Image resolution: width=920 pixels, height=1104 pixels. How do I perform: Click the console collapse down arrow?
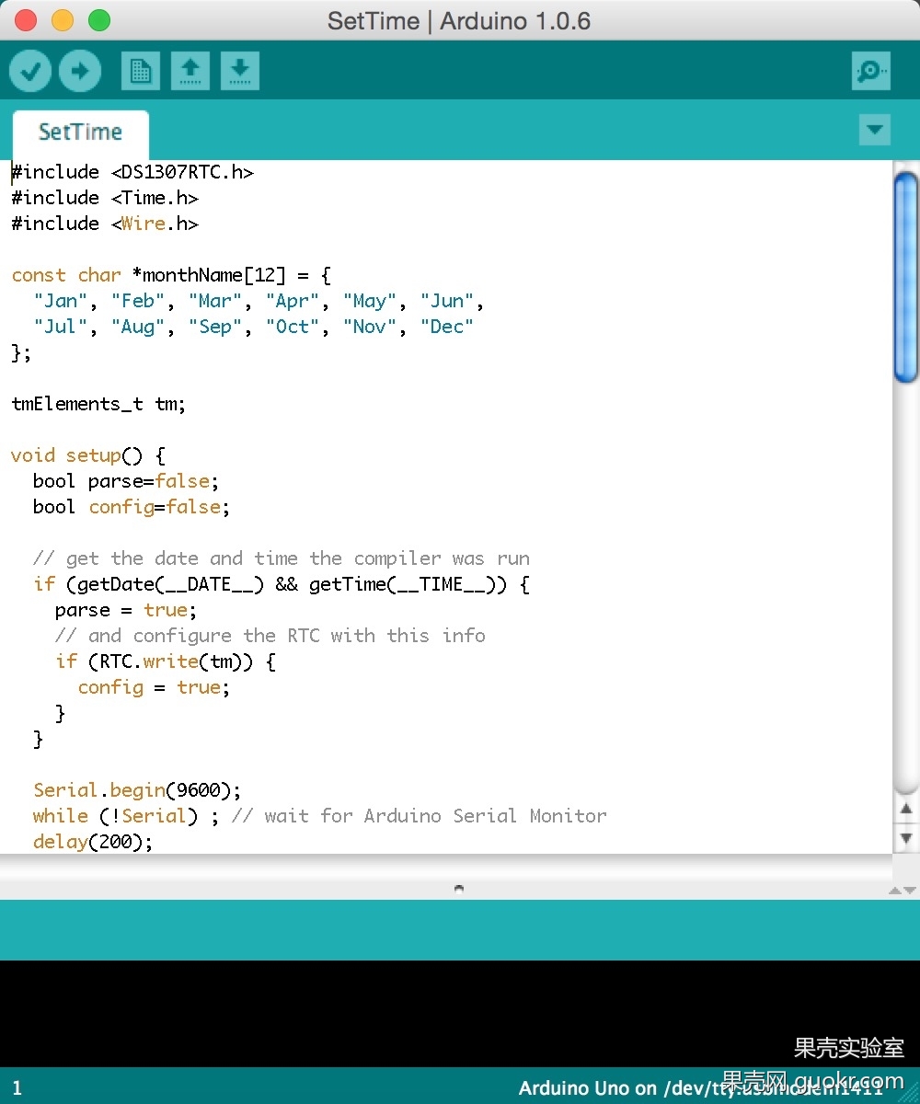click(x=910, y=891)
